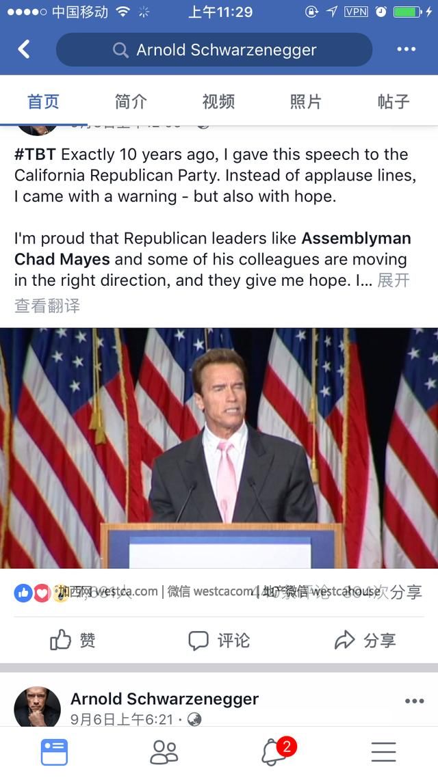Open notifications bell with badge
438x778 pixels.
(274, 751)
